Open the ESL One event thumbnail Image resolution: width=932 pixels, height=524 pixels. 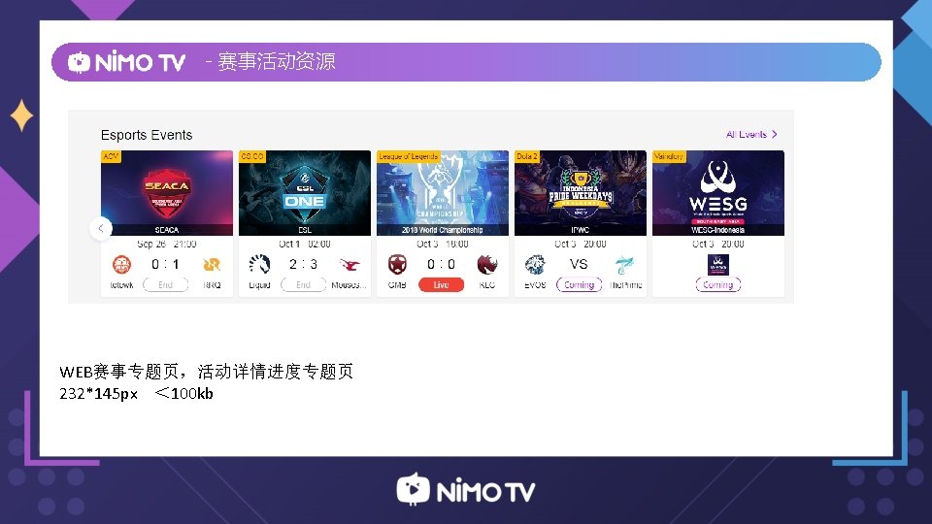(x=304, y=193)
